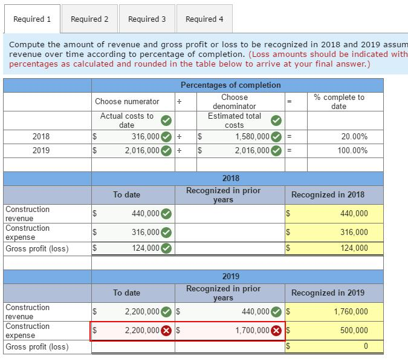The height and width of the screenshot is (361, 408).
Task: Edit the 2019 denominator field 2,016,000
Action: click(241, 150)
